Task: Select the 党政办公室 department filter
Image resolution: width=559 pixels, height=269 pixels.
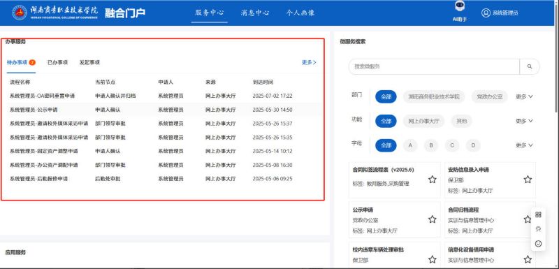Action: [x=490, y=96]
